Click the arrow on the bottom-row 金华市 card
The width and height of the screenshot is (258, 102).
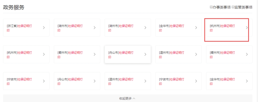247,81
